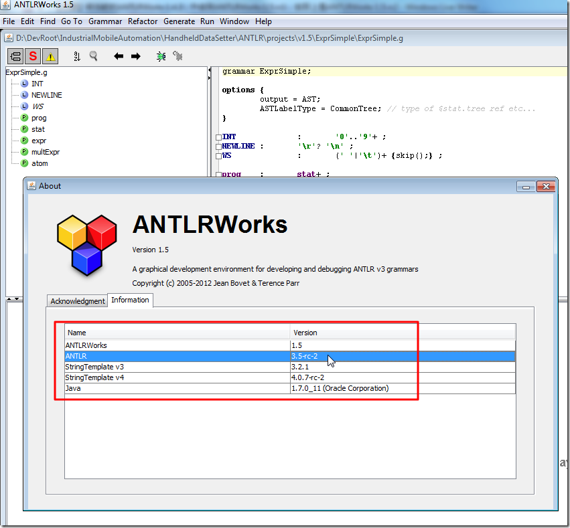Click the 1.7.0_11 (Oracle Corporation) cell
570x528 pixels.
click(x=403, y=388)
